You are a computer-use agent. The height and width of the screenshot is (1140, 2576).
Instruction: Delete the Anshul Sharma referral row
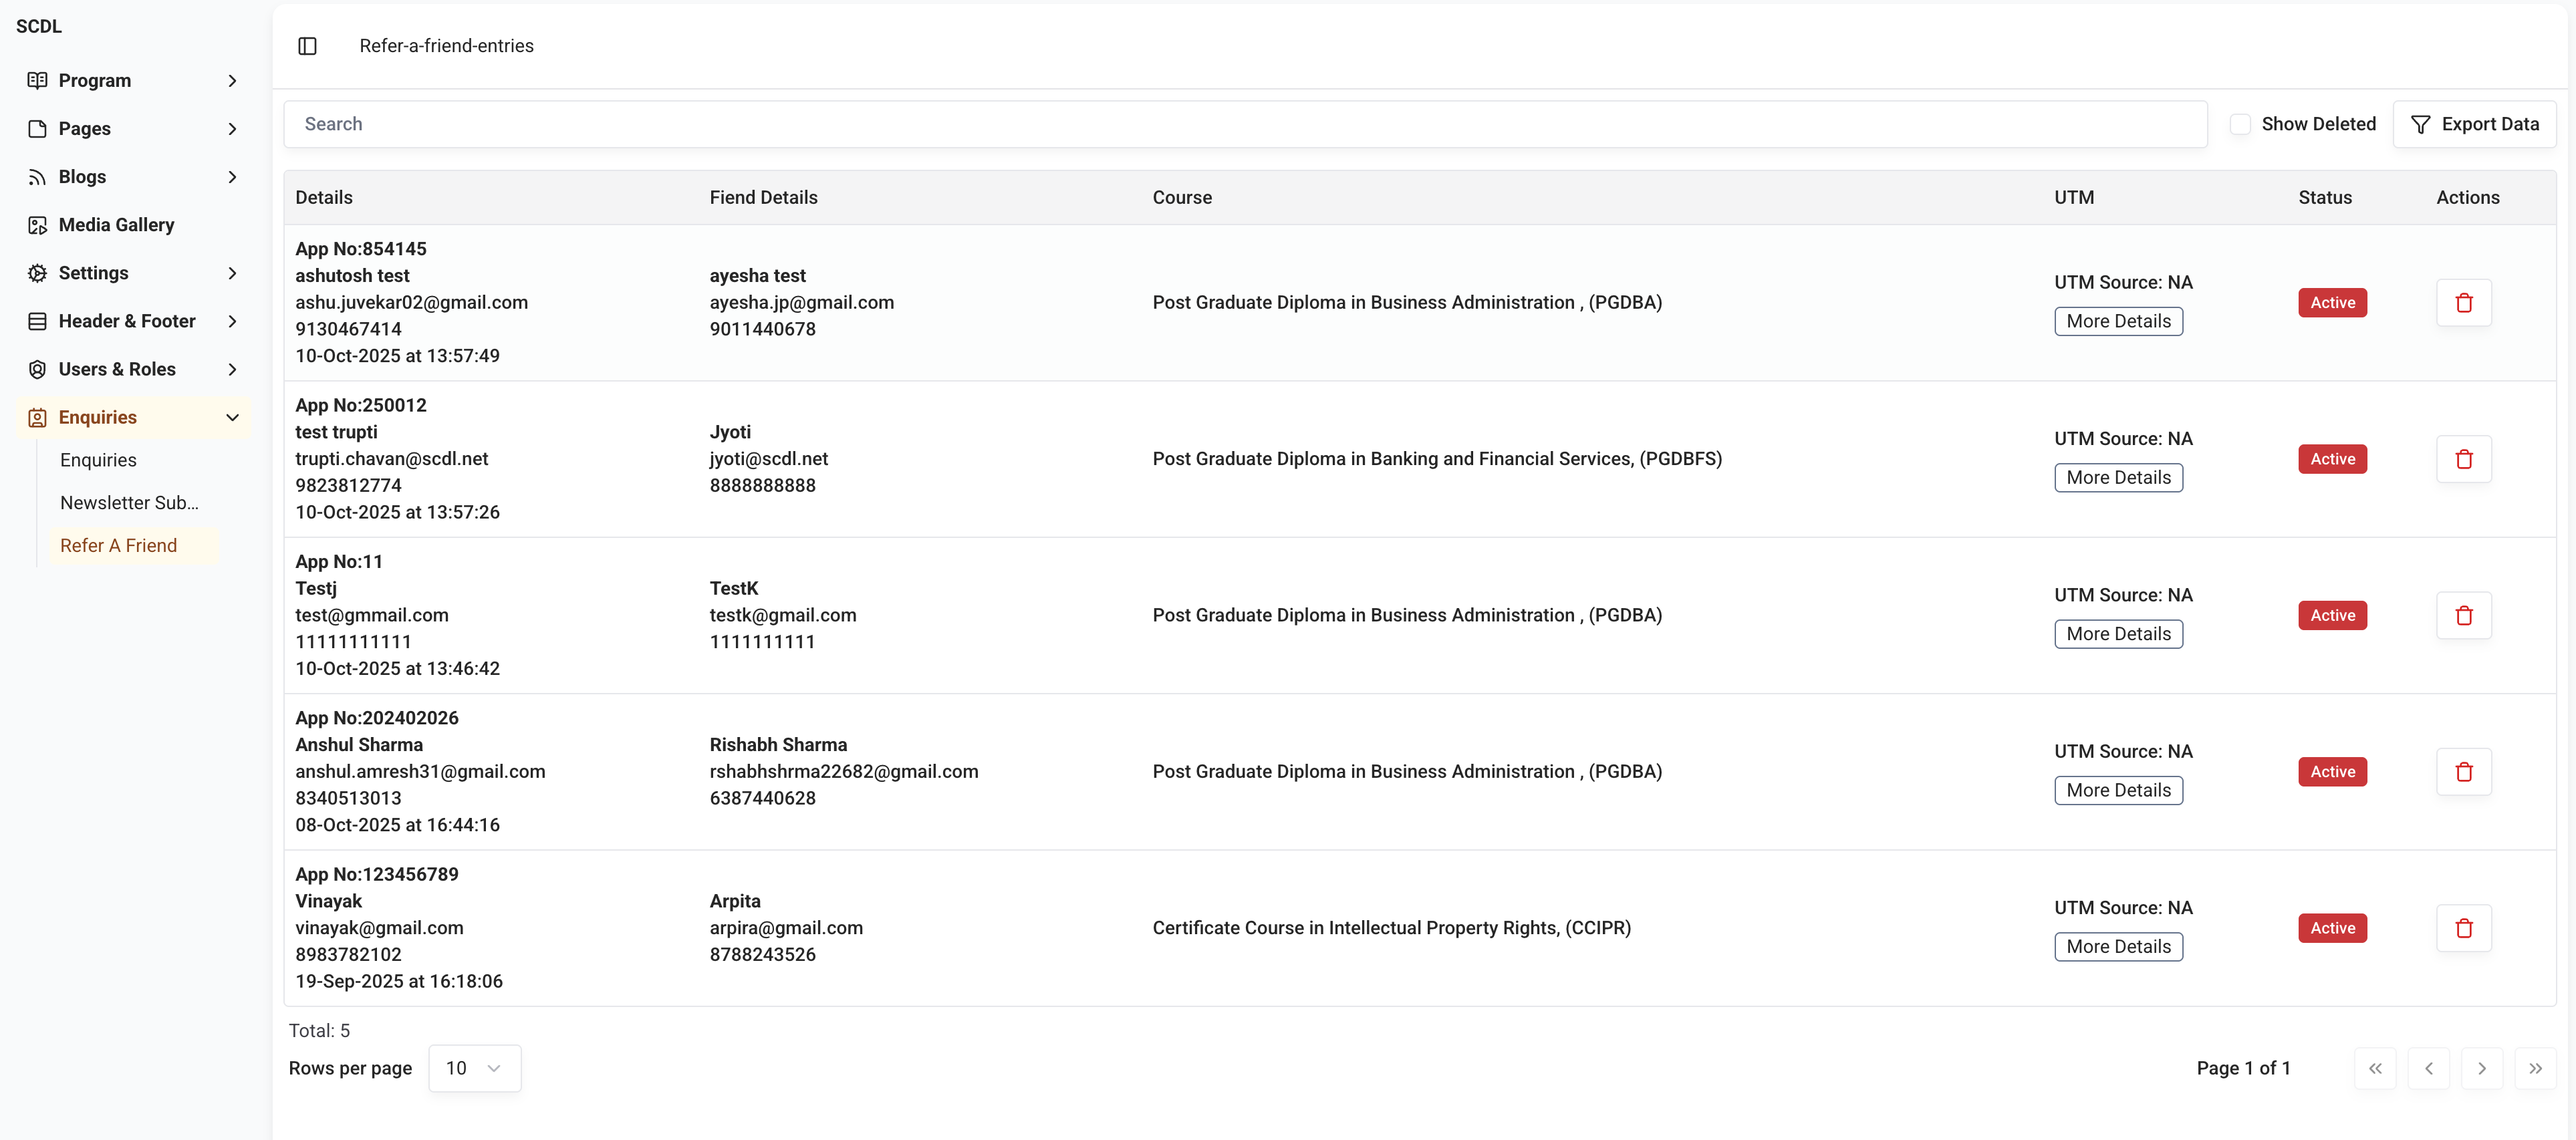coord(2463,772)
